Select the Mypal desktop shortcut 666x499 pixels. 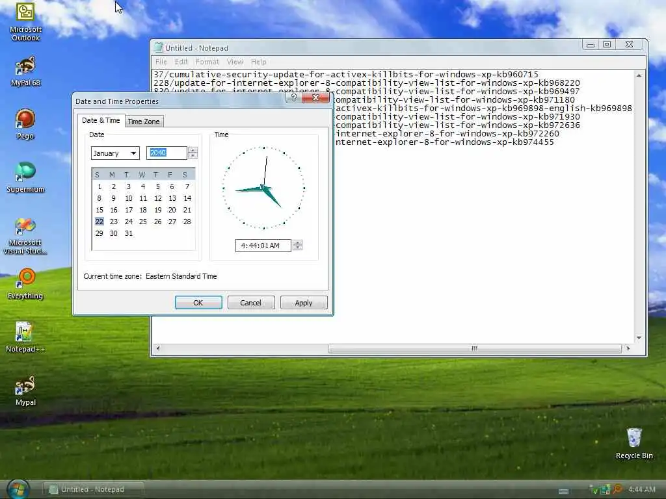click(x=25, y=390)
